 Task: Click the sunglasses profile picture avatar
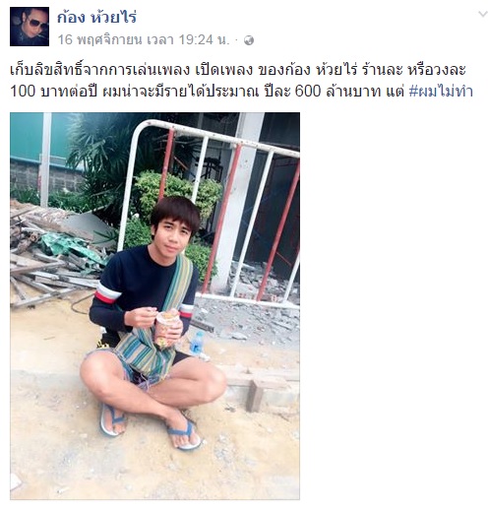[x=30, y=27]
